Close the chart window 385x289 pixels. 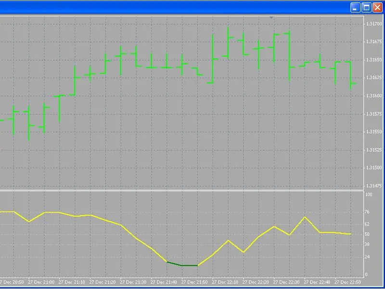click(x=377, y=8)
